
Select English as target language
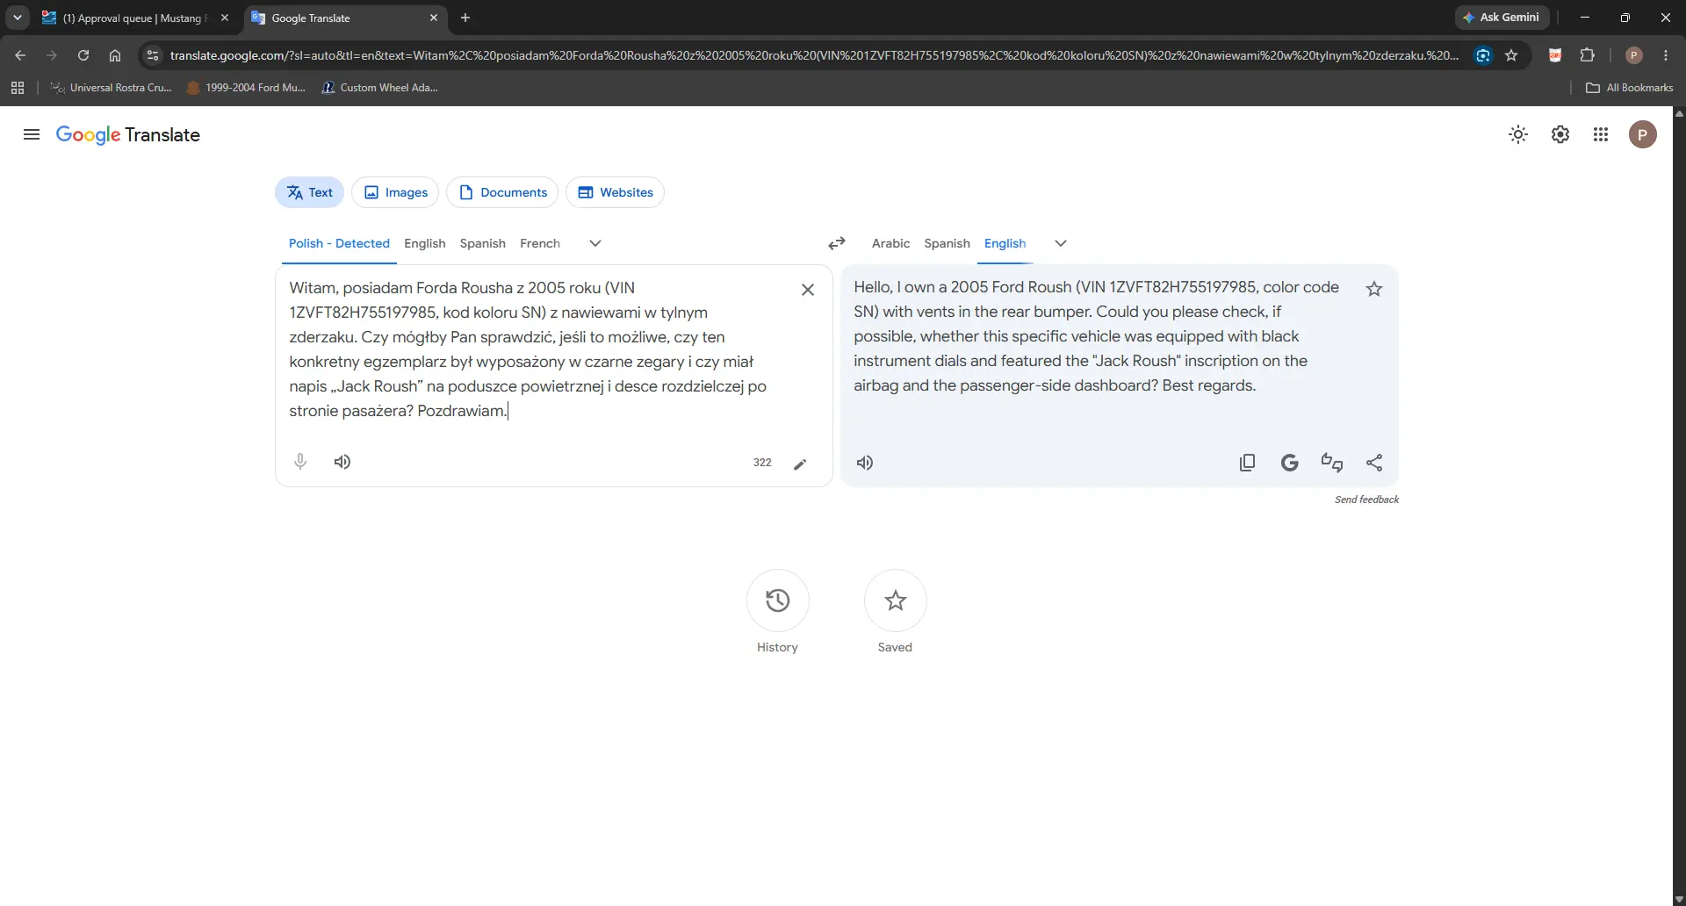pyautogui.click(x=1005, y=243)
